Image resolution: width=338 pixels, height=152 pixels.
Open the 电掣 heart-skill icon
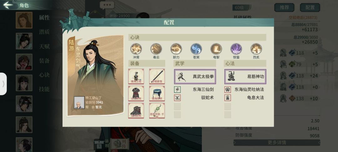pos(216,49)
